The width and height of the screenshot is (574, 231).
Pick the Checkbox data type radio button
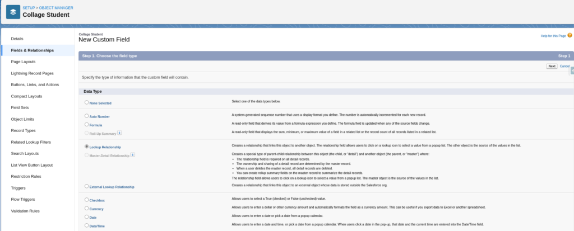pyautogui.click(x=86, y=199)
